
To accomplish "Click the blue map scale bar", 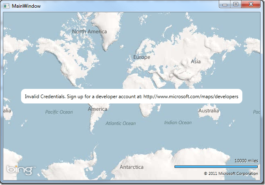I will pos(216,167).
